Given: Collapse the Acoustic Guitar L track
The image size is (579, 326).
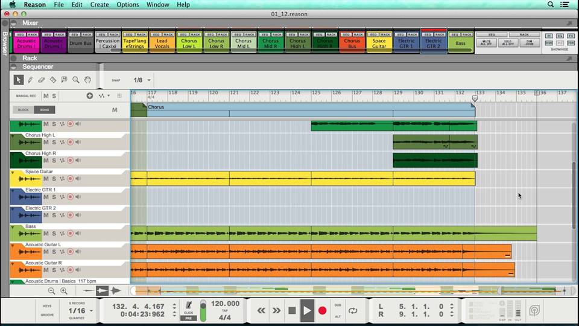Looking at the screenshot, I should (x=13, y=246).
